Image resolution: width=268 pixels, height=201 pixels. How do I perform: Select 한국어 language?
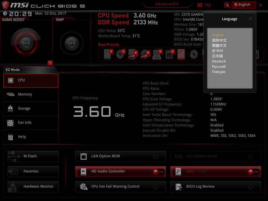click(217, 51)
